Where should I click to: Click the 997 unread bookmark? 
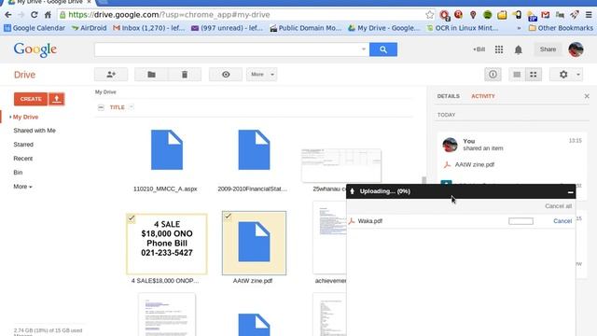click(227, 28)
